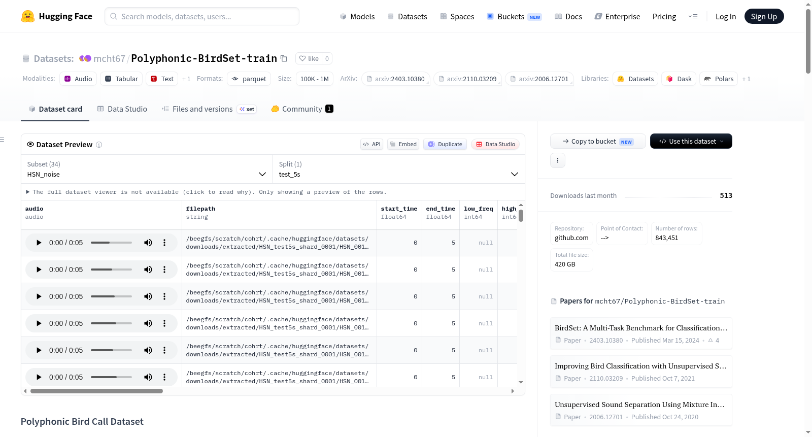Go to Spaces in the top navigation
This screenshot has height=437, width=812.
(x=457, y=16)
